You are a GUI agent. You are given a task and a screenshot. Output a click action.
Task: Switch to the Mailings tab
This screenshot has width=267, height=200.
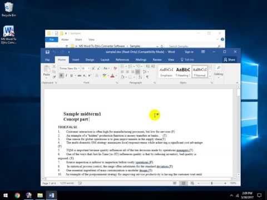[141, 59]
